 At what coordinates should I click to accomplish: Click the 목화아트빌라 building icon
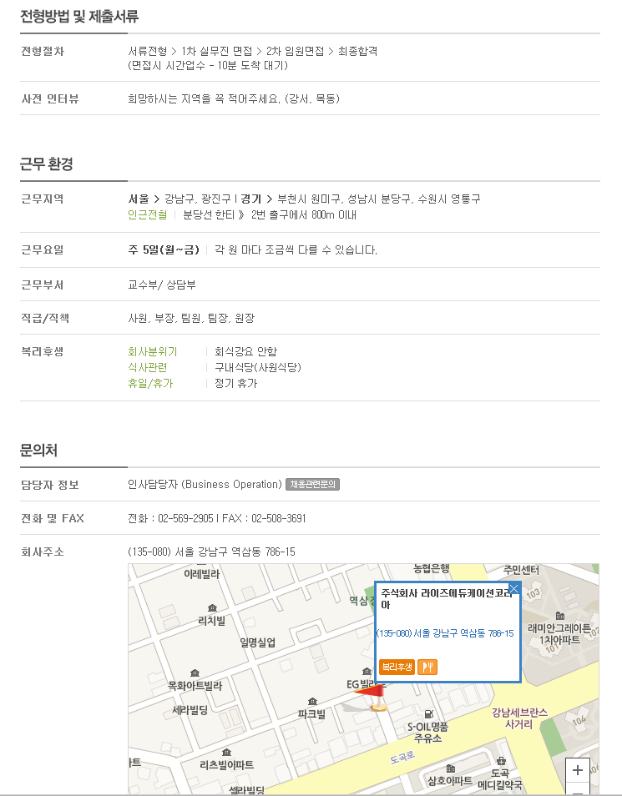(x=195, y=673)
